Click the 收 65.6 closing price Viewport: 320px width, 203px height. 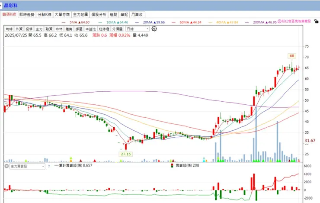(x=81, y=35)
